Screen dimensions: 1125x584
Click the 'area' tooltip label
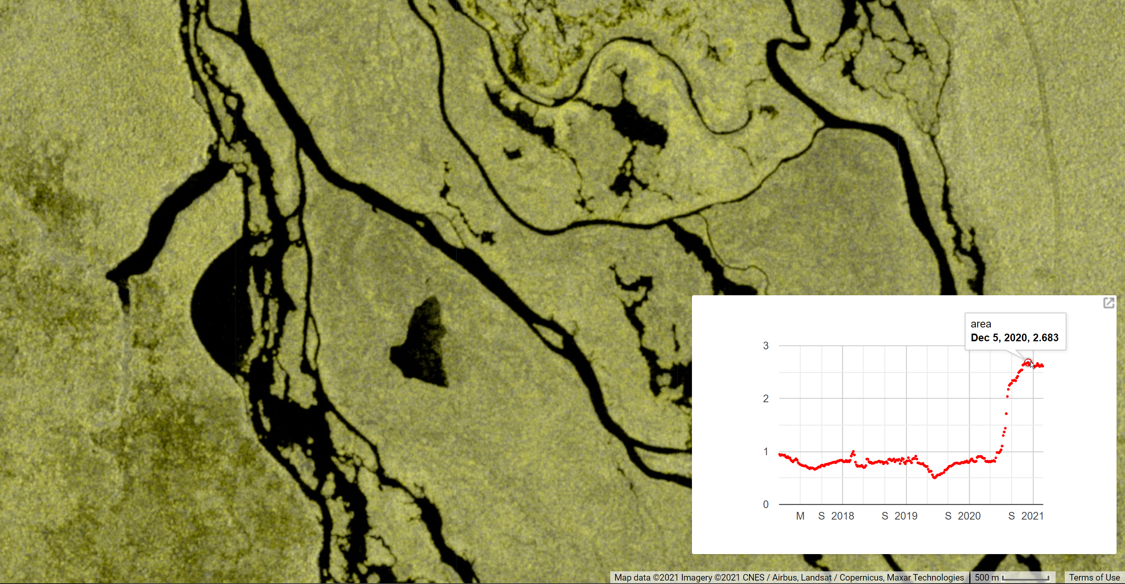980,324
